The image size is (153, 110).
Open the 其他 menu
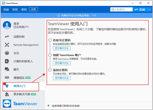(x=15, y=10)
